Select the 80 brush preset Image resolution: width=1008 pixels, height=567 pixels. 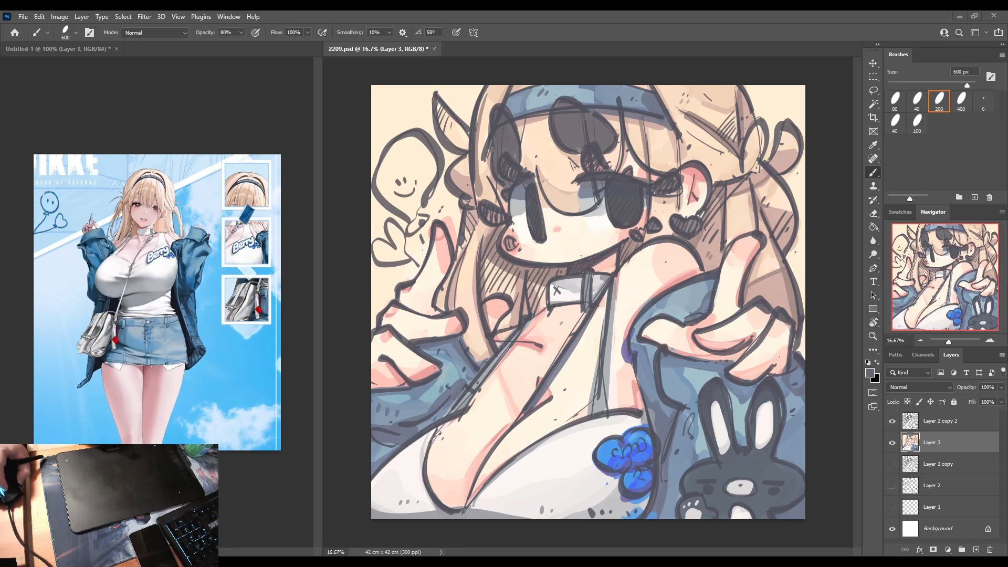(895, 101)
